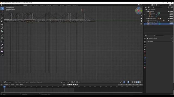Open the Modifiers wrench properties tab
The height and width of the screenshot is (97, 174).
145,58
